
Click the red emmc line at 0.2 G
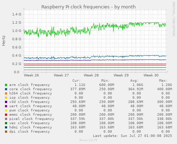pyautogui.click(x=95, y=64)
